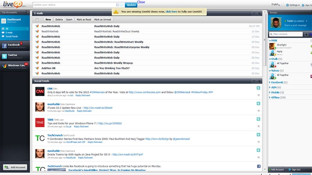Click the Facebook icon in status bar

[117, 5]
